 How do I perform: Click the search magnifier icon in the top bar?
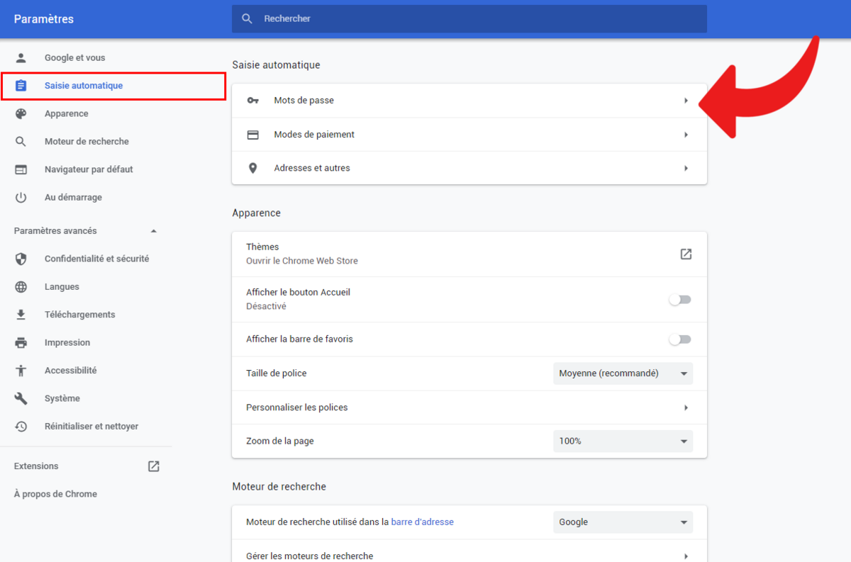coord(247,18)
